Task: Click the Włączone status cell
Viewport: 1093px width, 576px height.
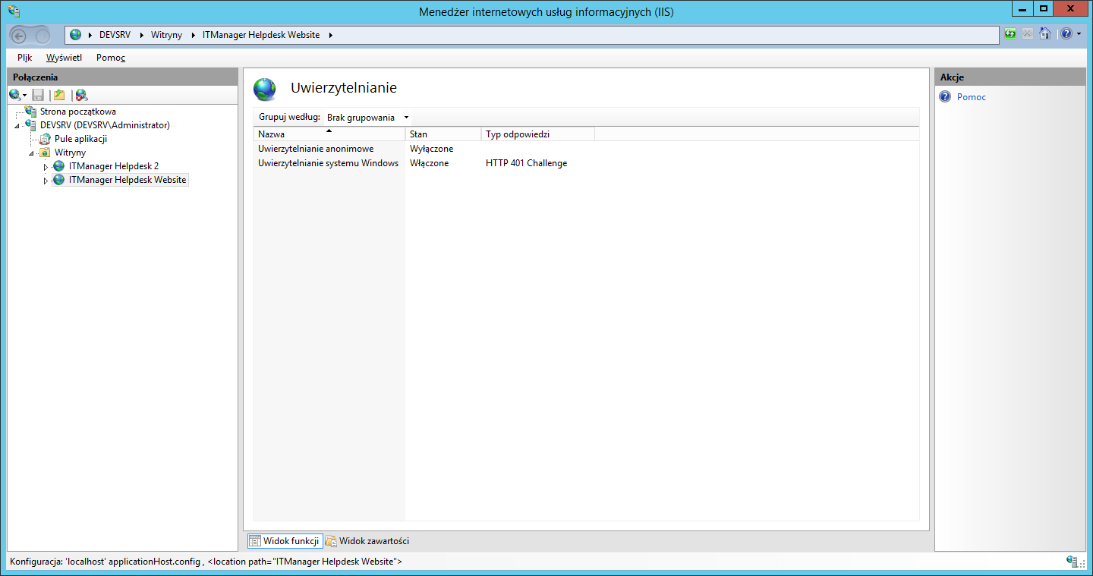Action: click(429, 163)
